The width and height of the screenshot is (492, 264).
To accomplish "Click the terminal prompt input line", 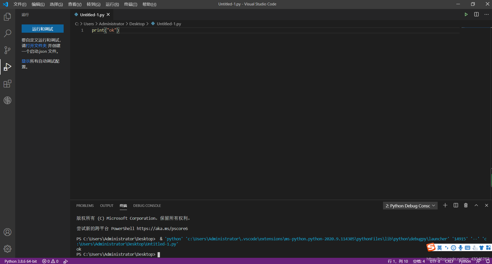I will (x=118, y=254).
